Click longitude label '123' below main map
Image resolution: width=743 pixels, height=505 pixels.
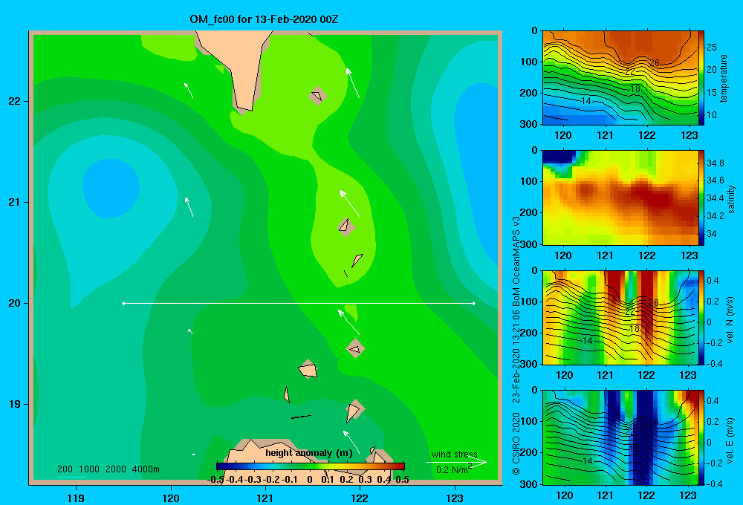pos(455,498)
